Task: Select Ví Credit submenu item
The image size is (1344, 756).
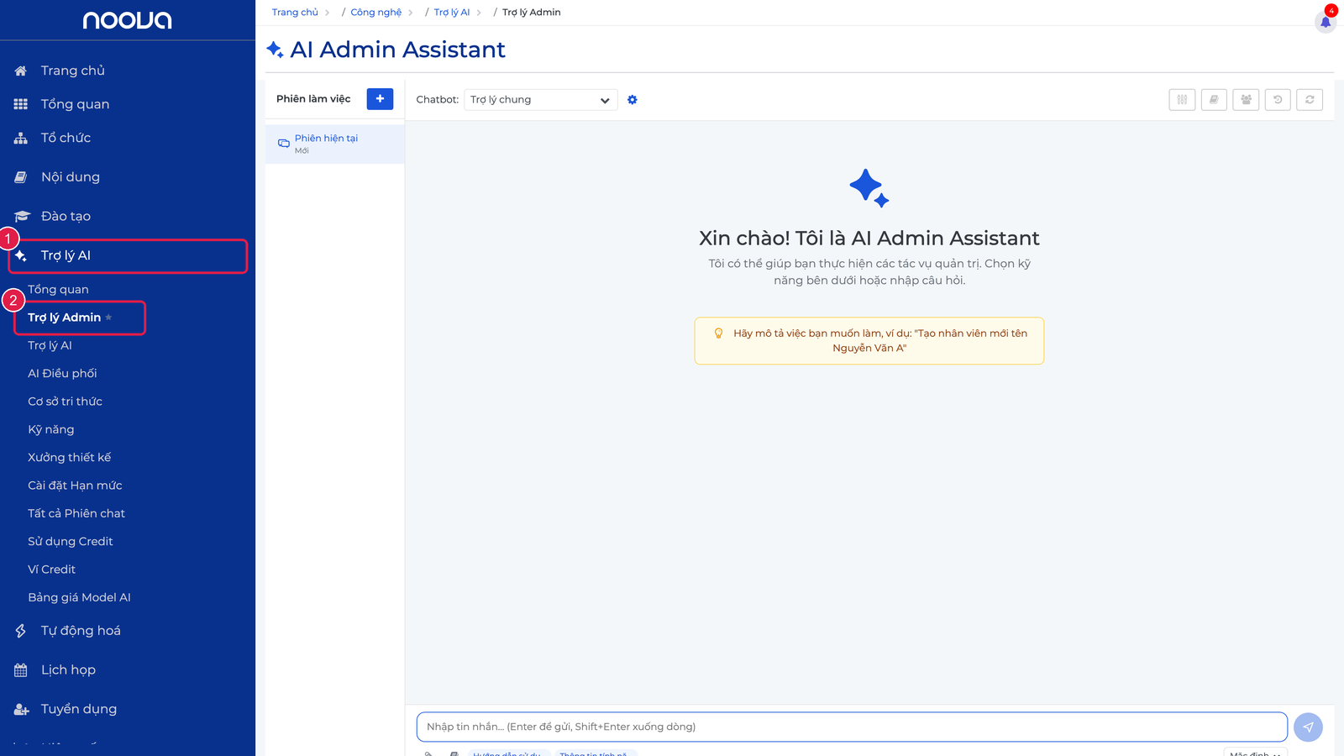Action: [x=51, y=570]
